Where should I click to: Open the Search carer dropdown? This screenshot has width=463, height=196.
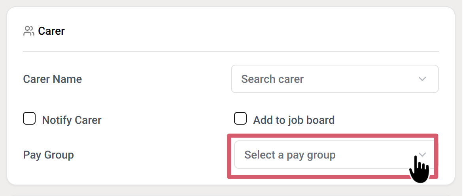(x=334, y=79)
